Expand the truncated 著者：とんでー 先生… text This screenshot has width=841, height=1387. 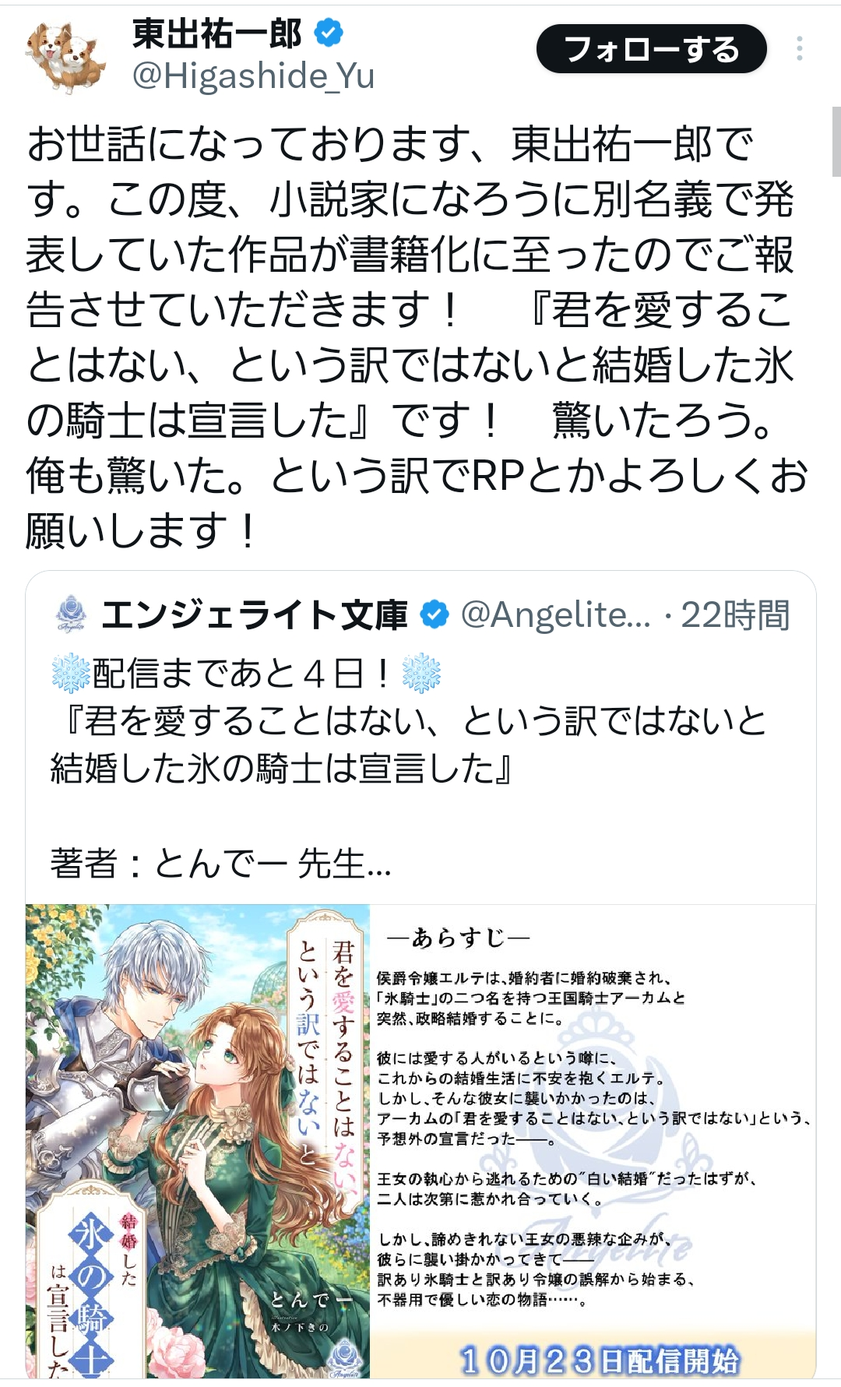click(220, 863)
